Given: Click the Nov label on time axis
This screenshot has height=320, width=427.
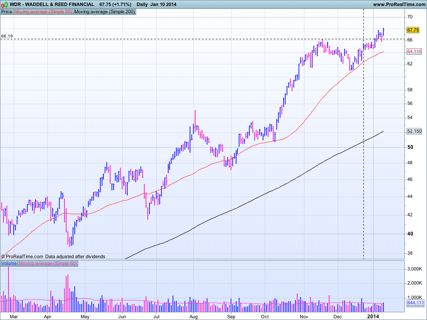Looking at the screenshot, I should (x=304, y=317).
